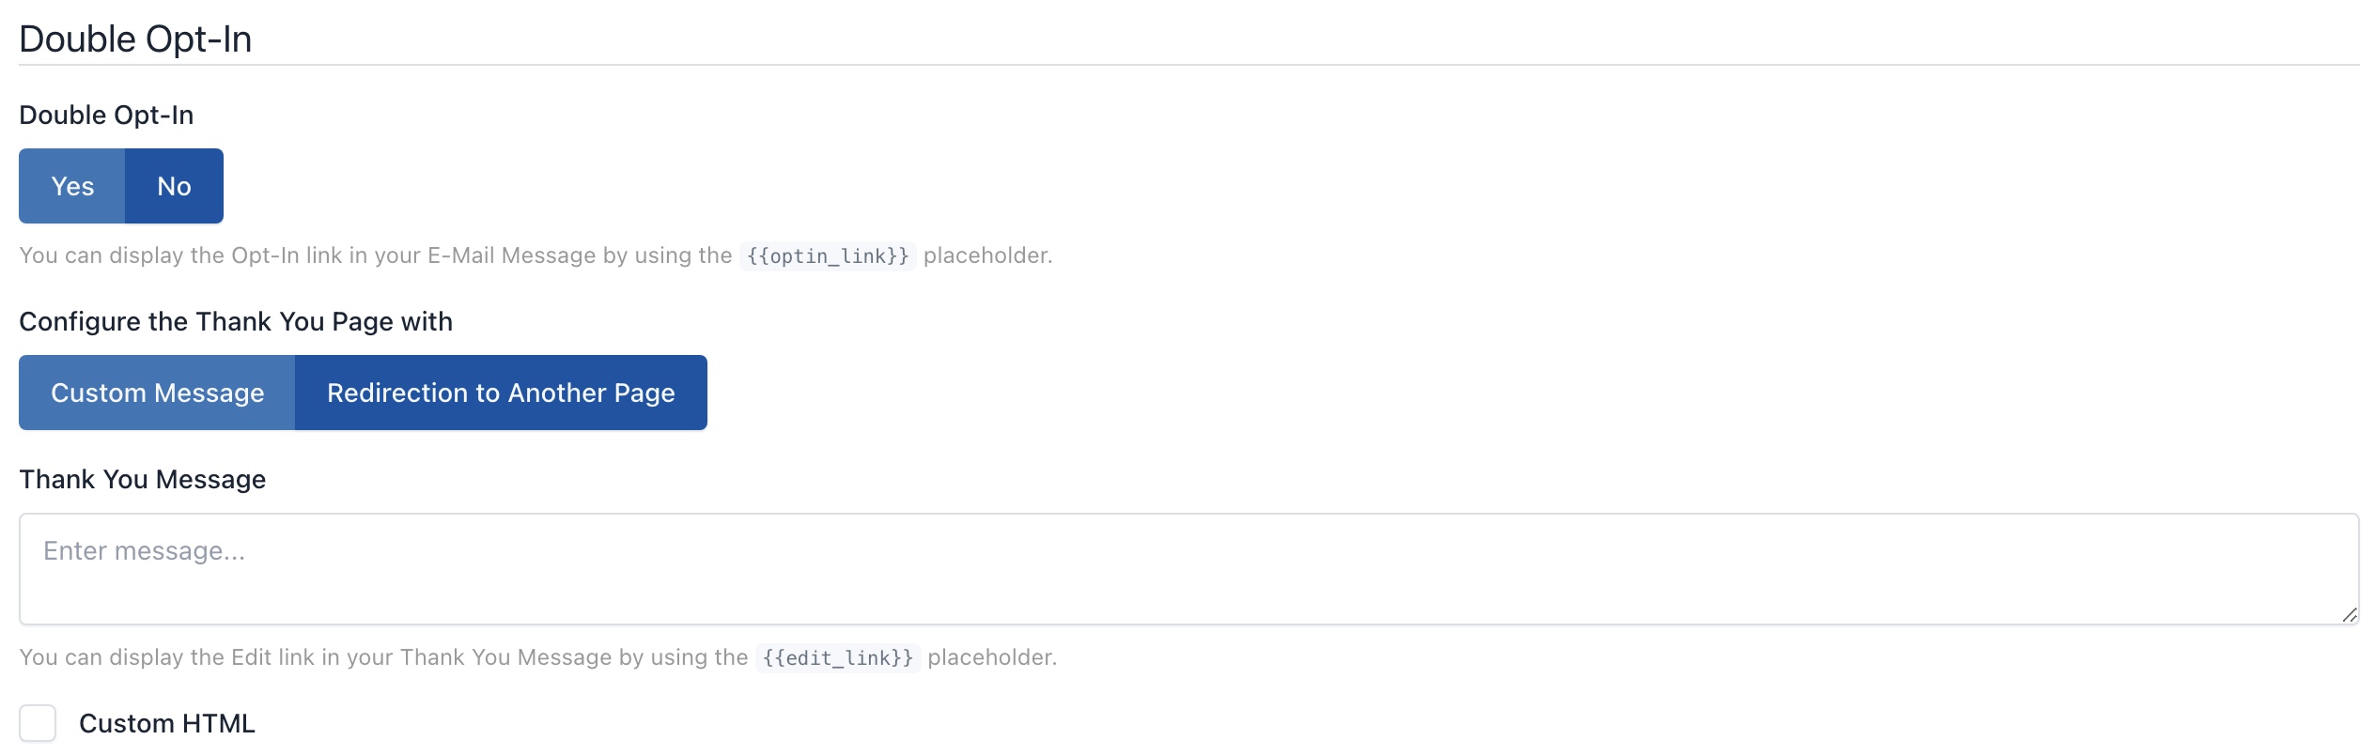
Task: Click the word "placeholder." after {{edit_link}}
Action: click(x=992, y=657)
